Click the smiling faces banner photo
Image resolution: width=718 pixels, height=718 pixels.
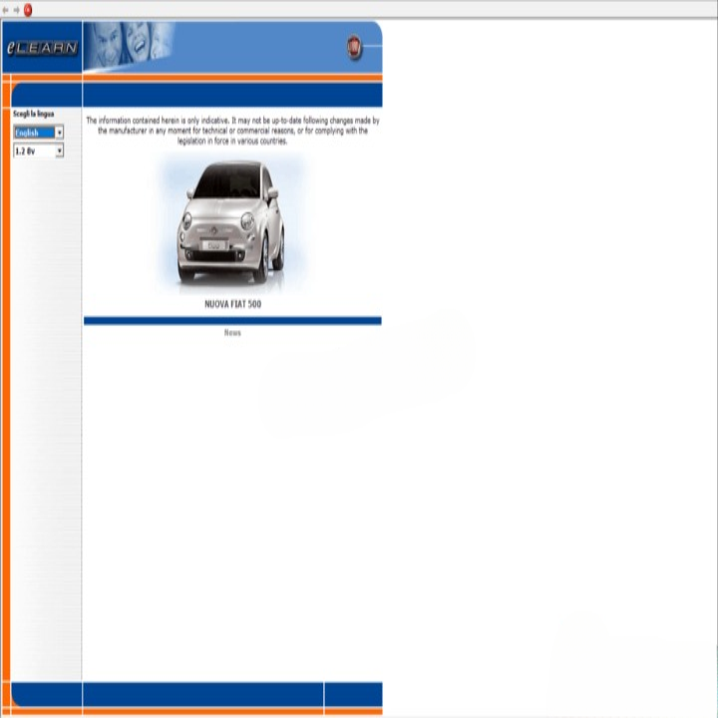pyautogui.click(x=128, y=46)
